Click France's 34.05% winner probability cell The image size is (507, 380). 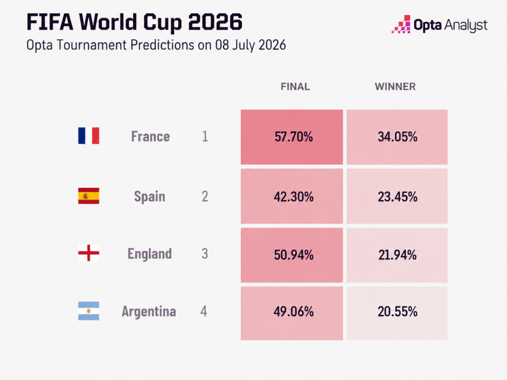[x=397, y=137]
